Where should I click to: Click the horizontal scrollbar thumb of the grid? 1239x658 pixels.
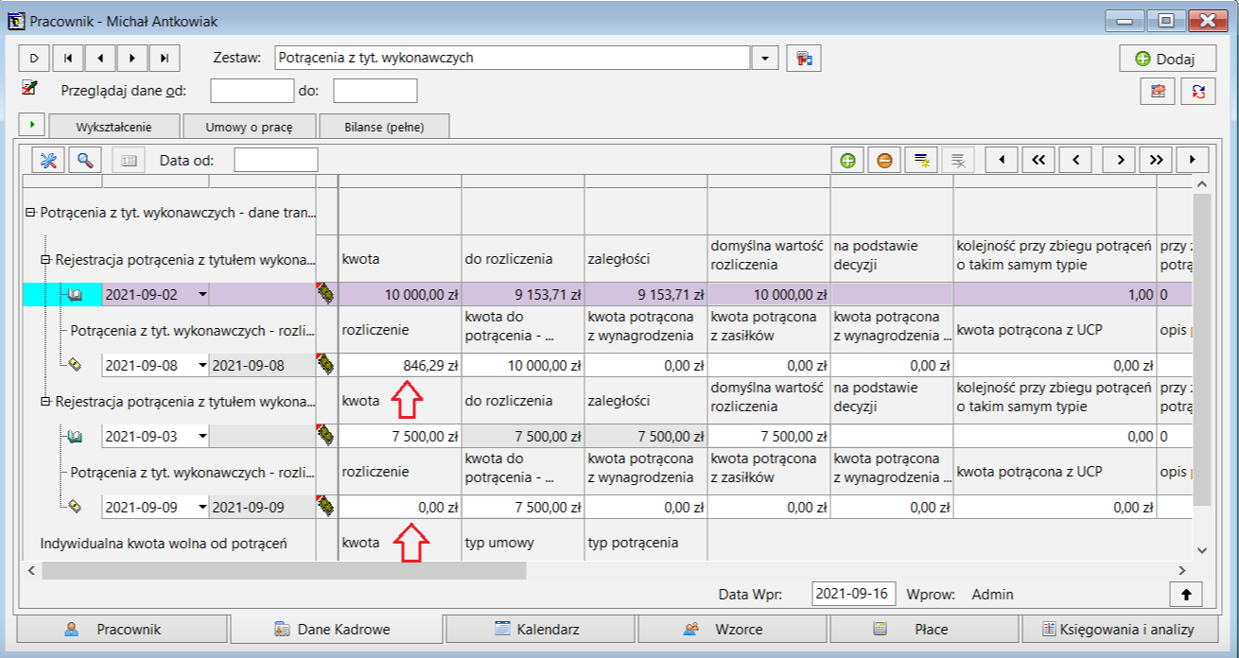pos(284,570)
